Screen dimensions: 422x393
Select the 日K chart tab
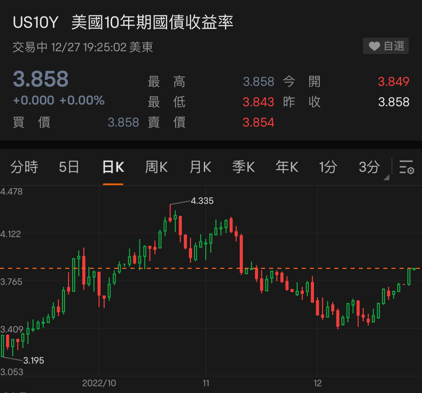[x=113, y=167]
